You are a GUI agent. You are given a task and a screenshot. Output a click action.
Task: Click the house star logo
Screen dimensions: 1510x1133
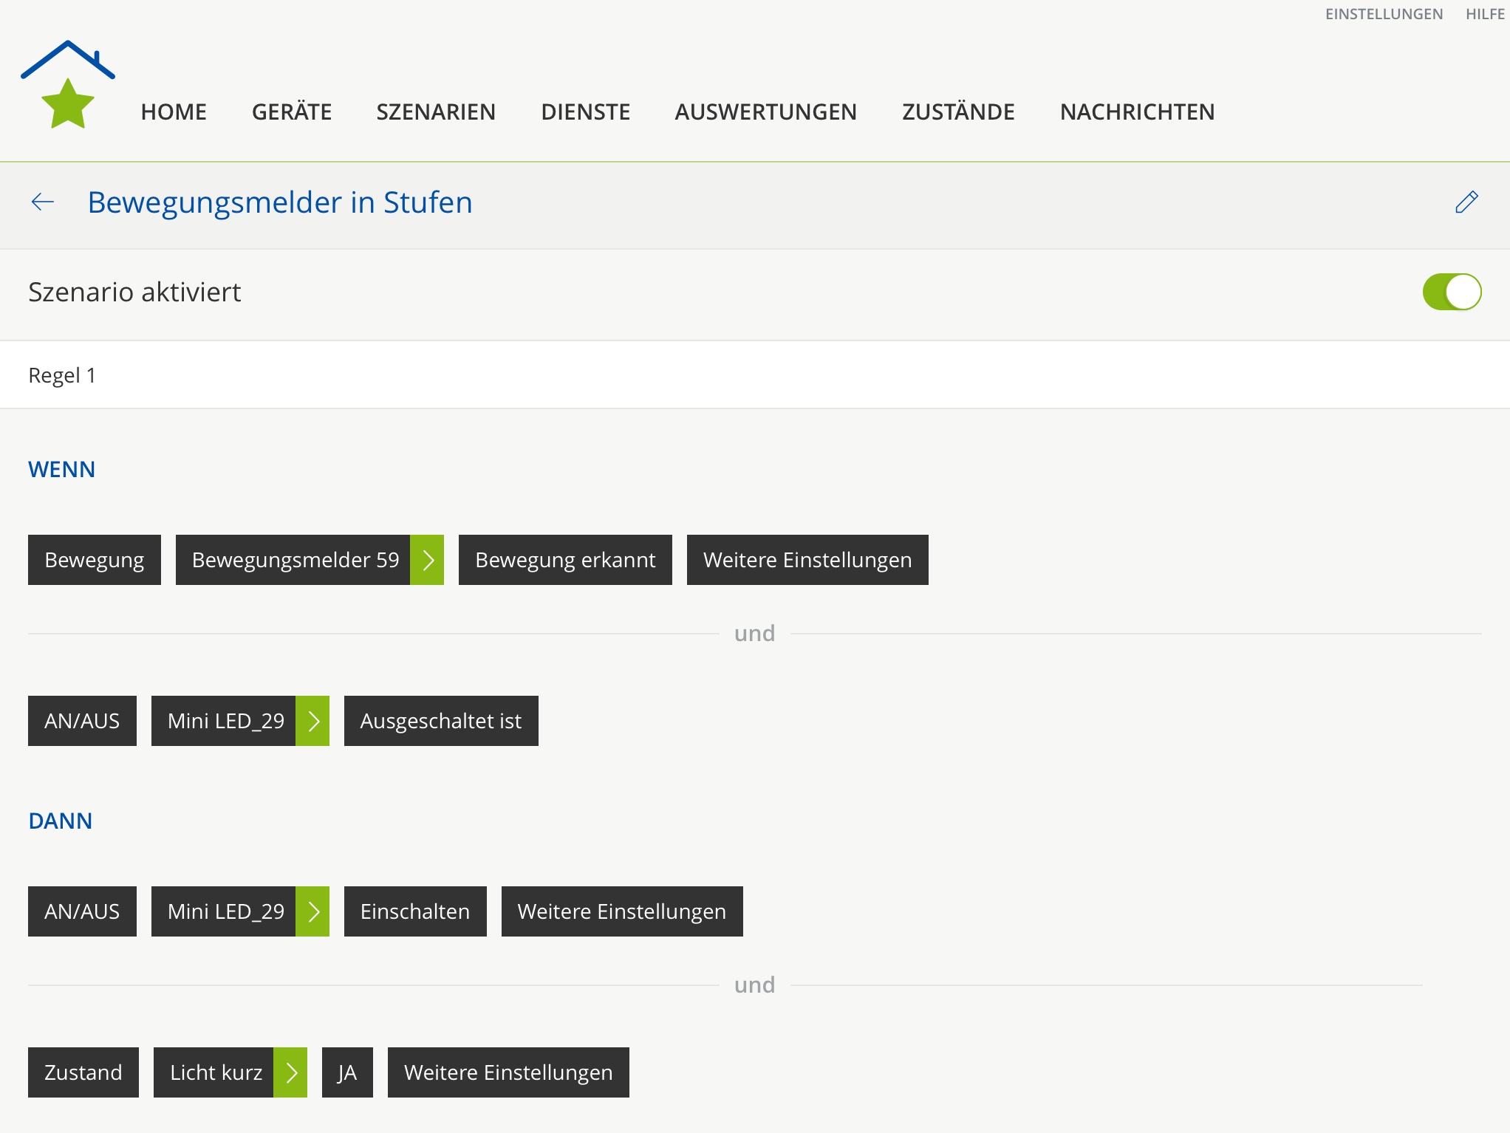click(67, 86)
